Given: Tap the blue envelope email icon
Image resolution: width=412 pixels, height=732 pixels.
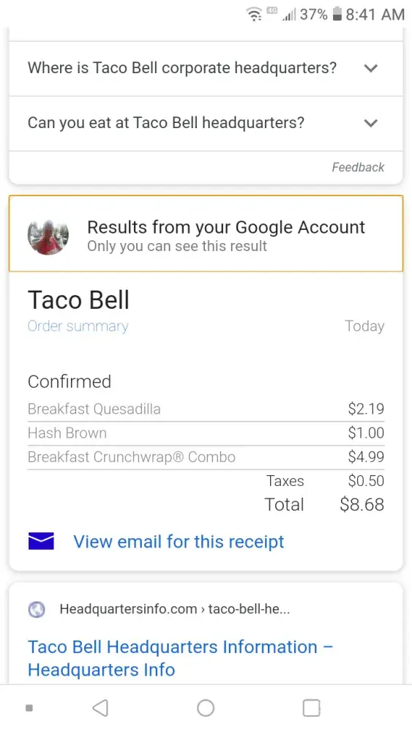Looking at the screenshot, I should [41, 541].
